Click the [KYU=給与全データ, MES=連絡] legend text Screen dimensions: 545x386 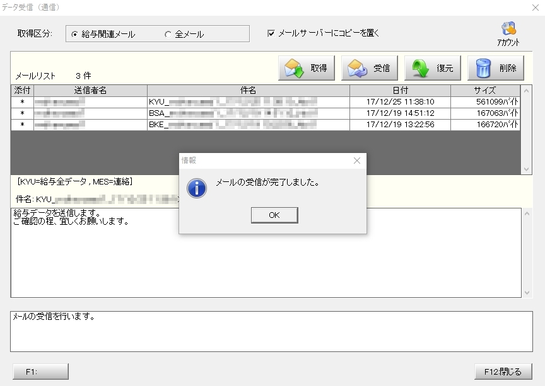click(x=74, y=181)
